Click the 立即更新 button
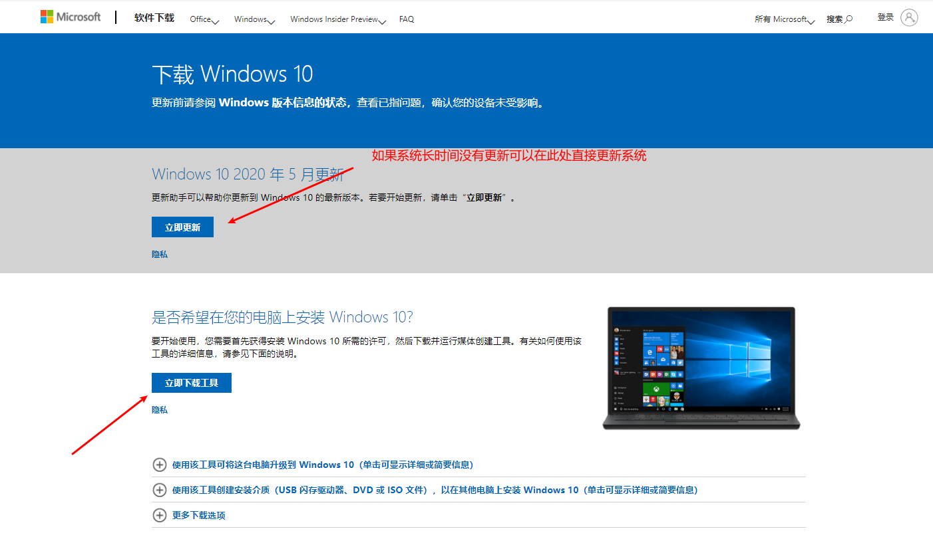 (182, 227)
